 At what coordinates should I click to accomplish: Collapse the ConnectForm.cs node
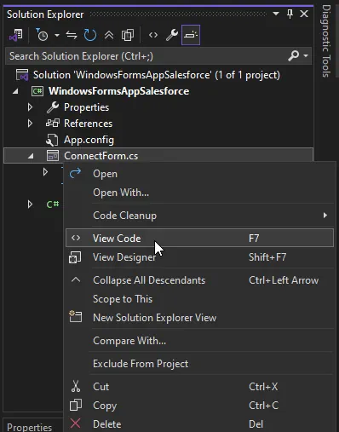(x=31, y=156)
